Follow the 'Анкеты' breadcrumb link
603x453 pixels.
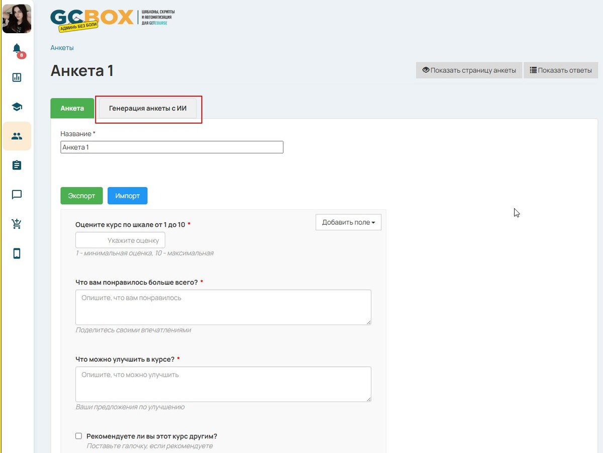pos(62,48)
